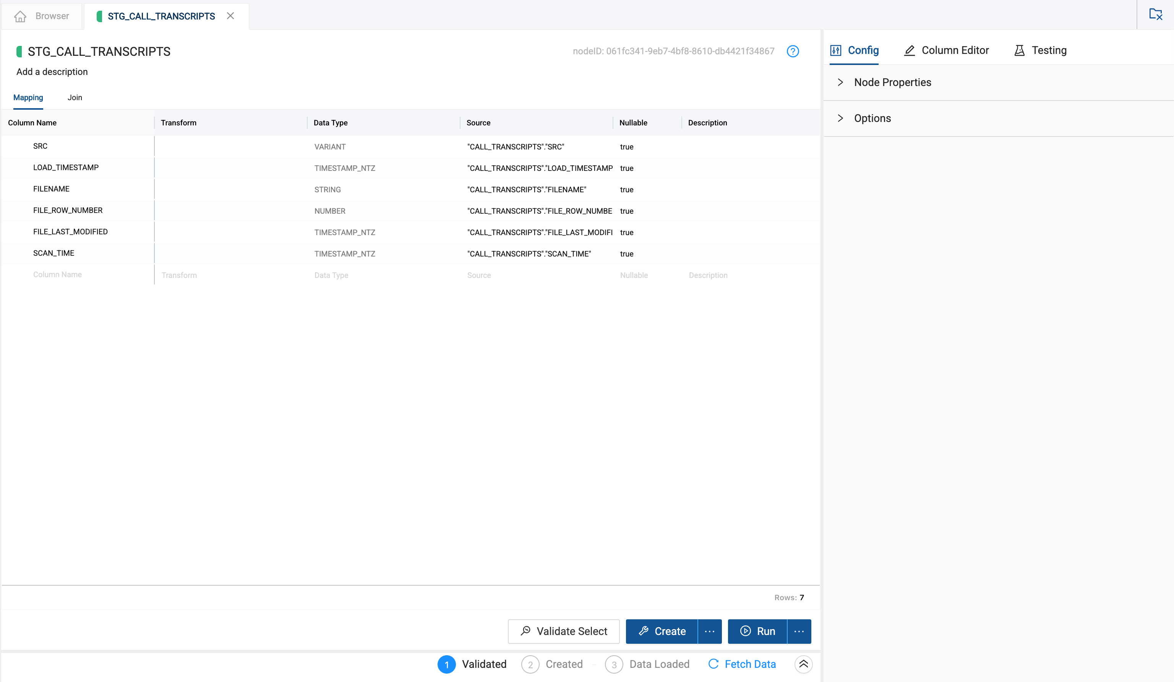Click the Testing flask icon

[x=1019, y=50]
